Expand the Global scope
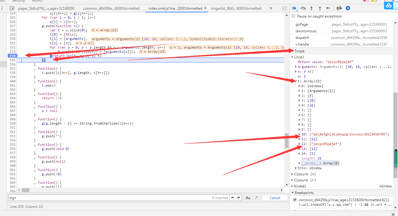Viewport: 398px width, 216px height. 292,186
